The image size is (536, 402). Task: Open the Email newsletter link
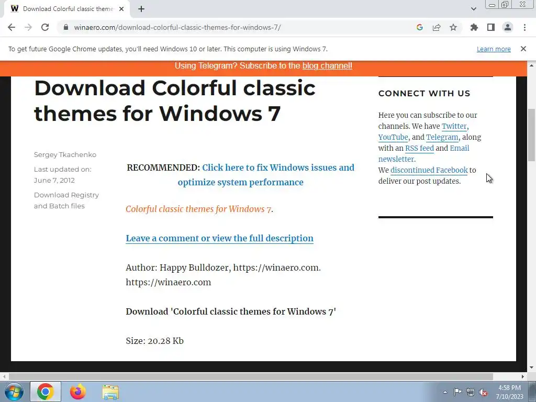(424, 153)
